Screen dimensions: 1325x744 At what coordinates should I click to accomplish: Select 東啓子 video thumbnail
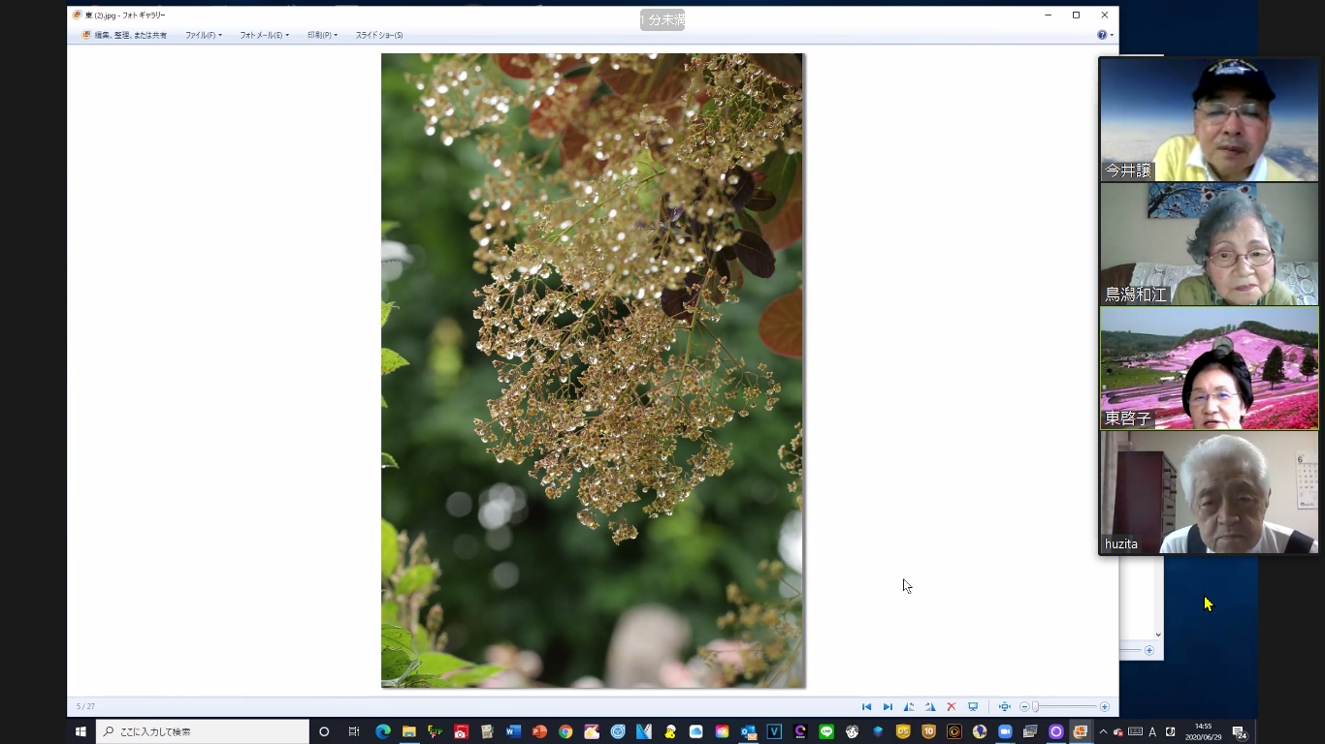point(1209,368)
